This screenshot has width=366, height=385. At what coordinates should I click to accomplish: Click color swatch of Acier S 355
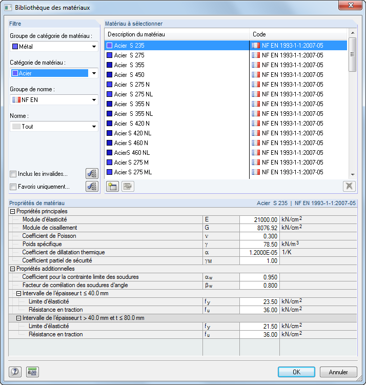pos(110,65)
